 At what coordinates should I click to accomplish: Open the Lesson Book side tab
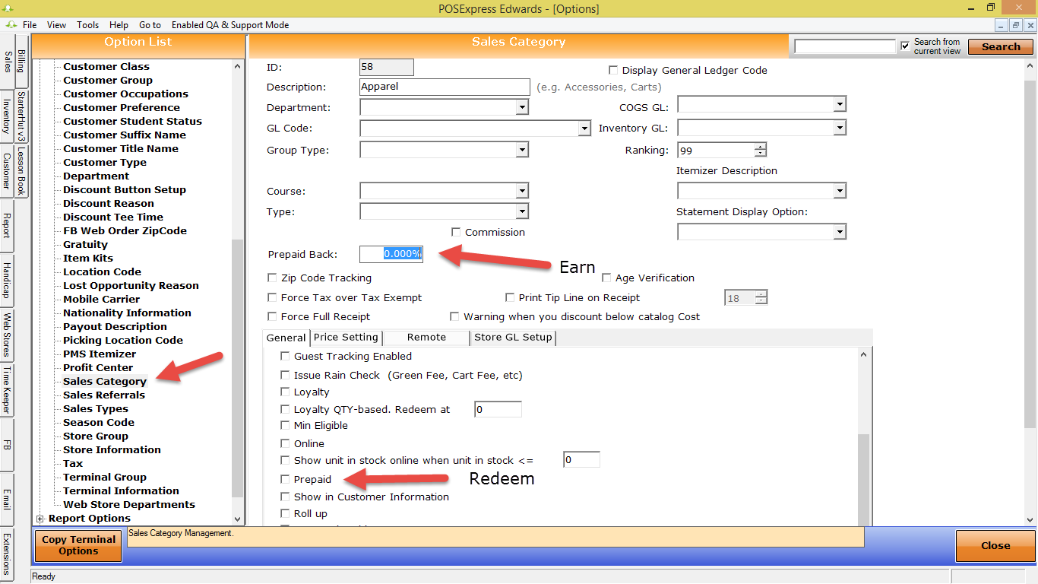tap(21, 170)
